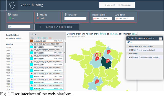Open the Mon profil link

pos(110,5)
